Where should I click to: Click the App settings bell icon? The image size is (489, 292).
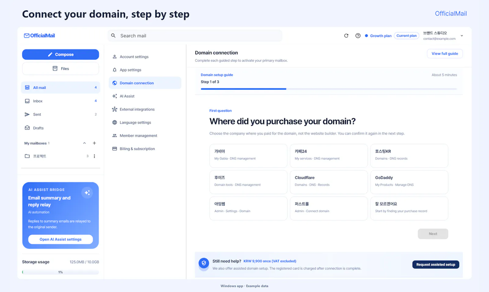[x=115, y=70]
